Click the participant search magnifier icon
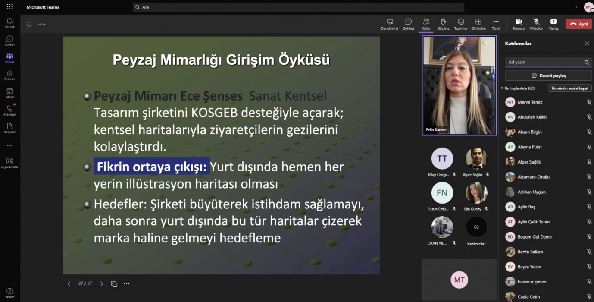 click(587, 62)
